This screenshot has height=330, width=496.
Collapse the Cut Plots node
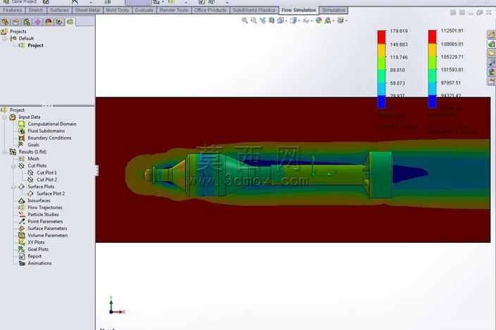click(13, 166)
